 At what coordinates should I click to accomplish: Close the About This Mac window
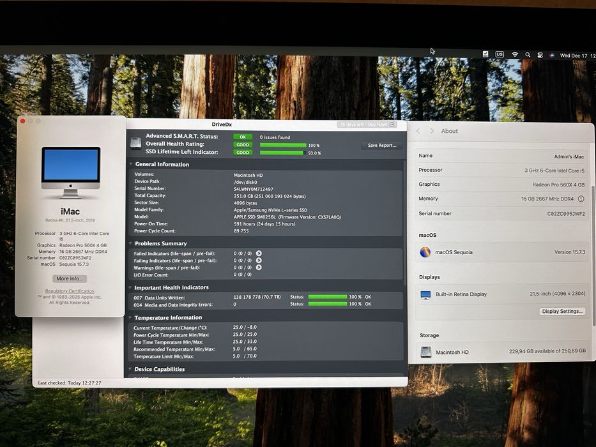pyautogui.click(x=22, y=121)
